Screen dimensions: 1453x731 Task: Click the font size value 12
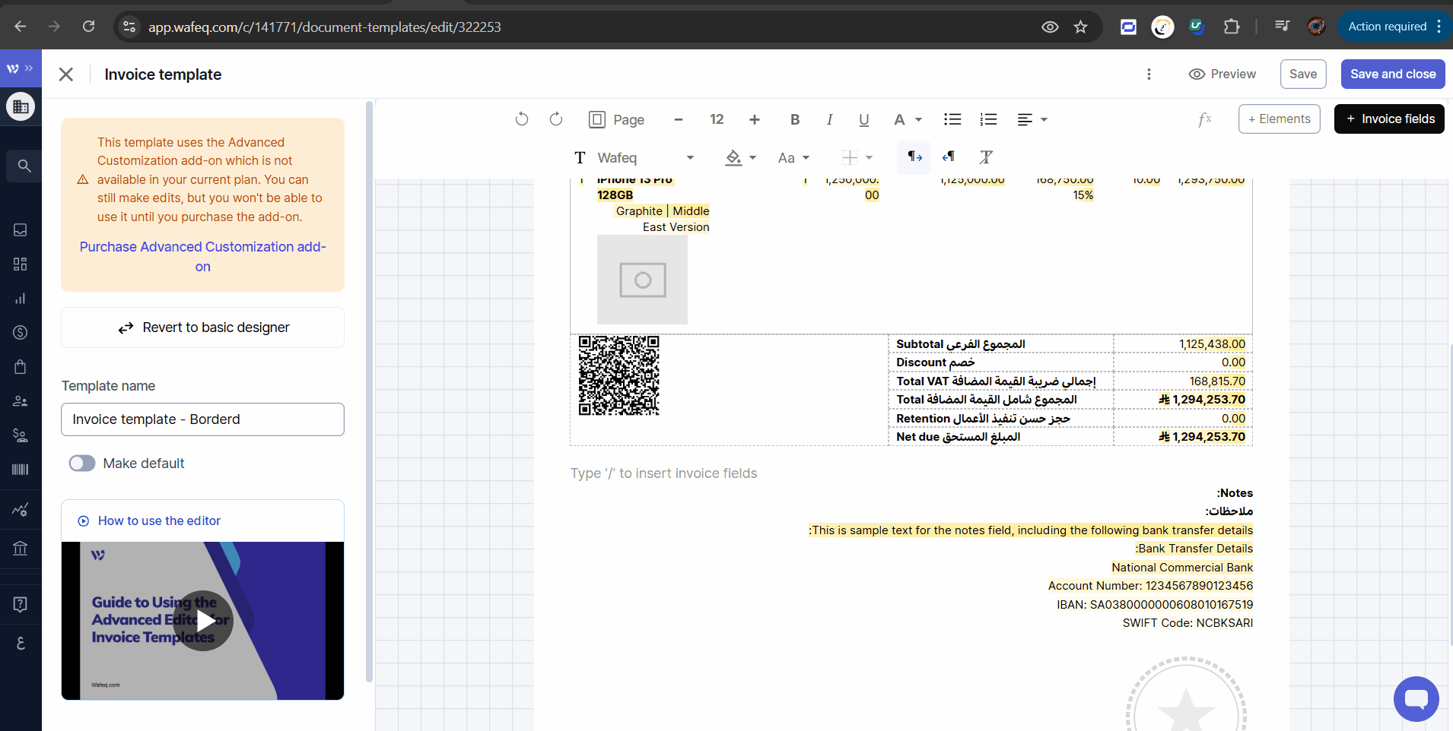click(717, 119)
